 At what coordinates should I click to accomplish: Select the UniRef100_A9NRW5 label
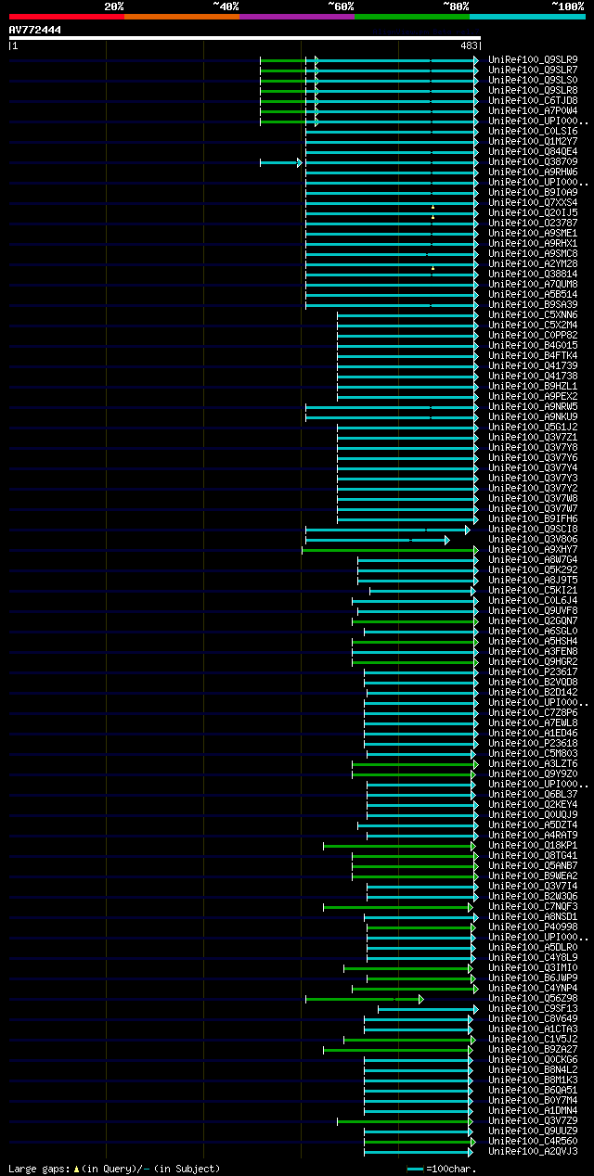(533, 407)
